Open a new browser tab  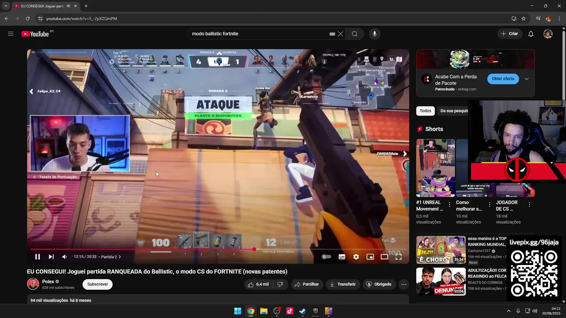(86, 6)
